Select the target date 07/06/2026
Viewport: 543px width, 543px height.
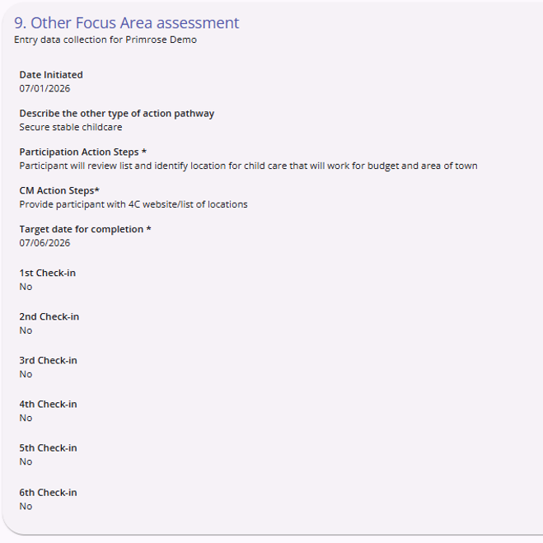[44, 243]
